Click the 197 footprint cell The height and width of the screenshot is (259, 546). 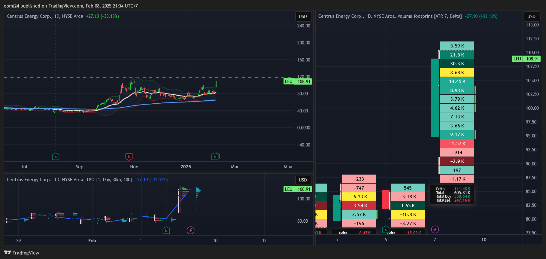tap(457, 170)
